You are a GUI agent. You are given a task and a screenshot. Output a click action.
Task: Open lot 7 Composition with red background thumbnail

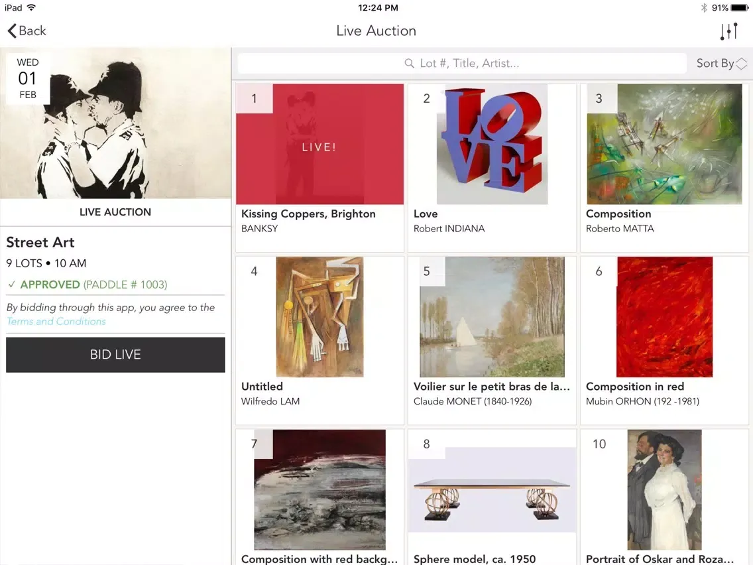coord(320,489)
